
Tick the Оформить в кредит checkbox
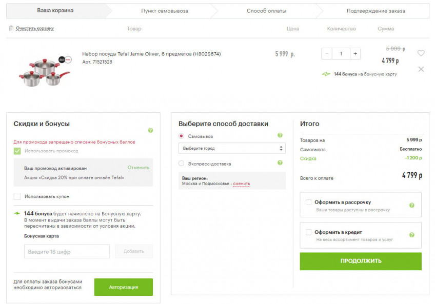pos(308,232)
